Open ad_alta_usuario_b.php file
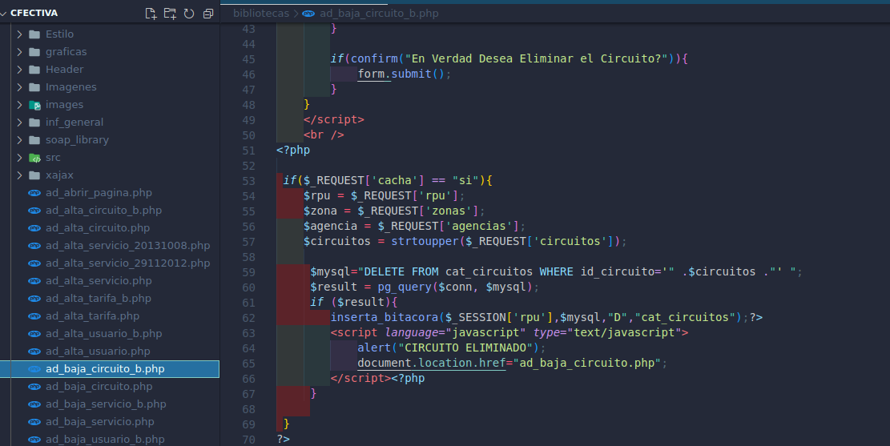The image size is (890, 446). (110, 333)
